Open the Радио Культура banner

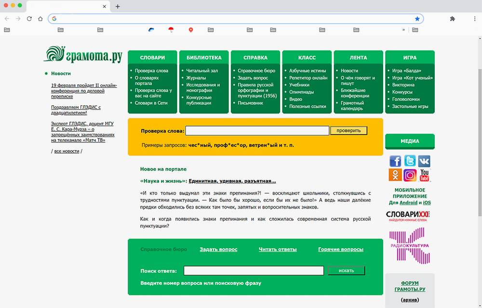tap(409, 245)
